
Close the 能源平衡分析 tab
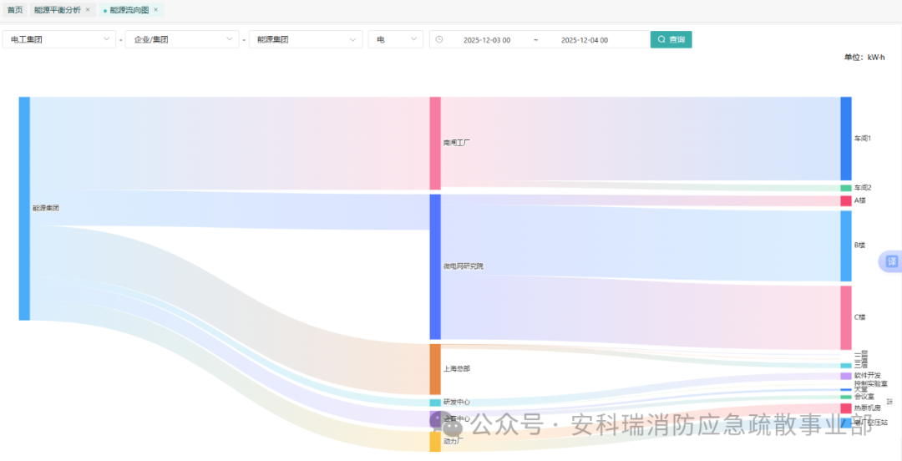[x=88, y=10]
